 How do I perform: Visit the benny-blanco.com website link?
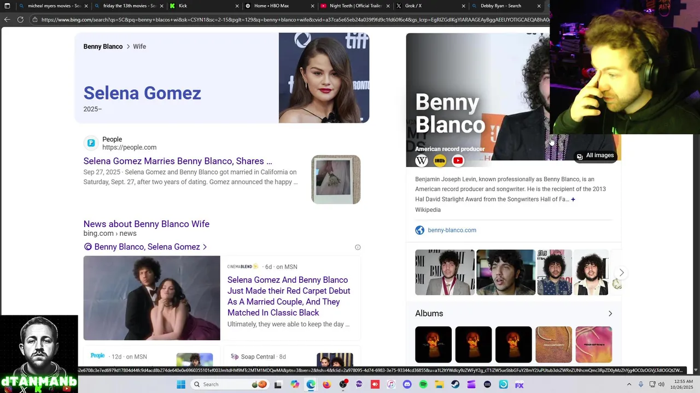tap(452, 230)
